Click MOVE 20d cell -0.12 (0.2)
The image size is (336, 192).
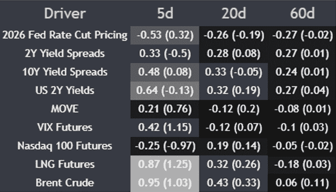click(234, 109)
